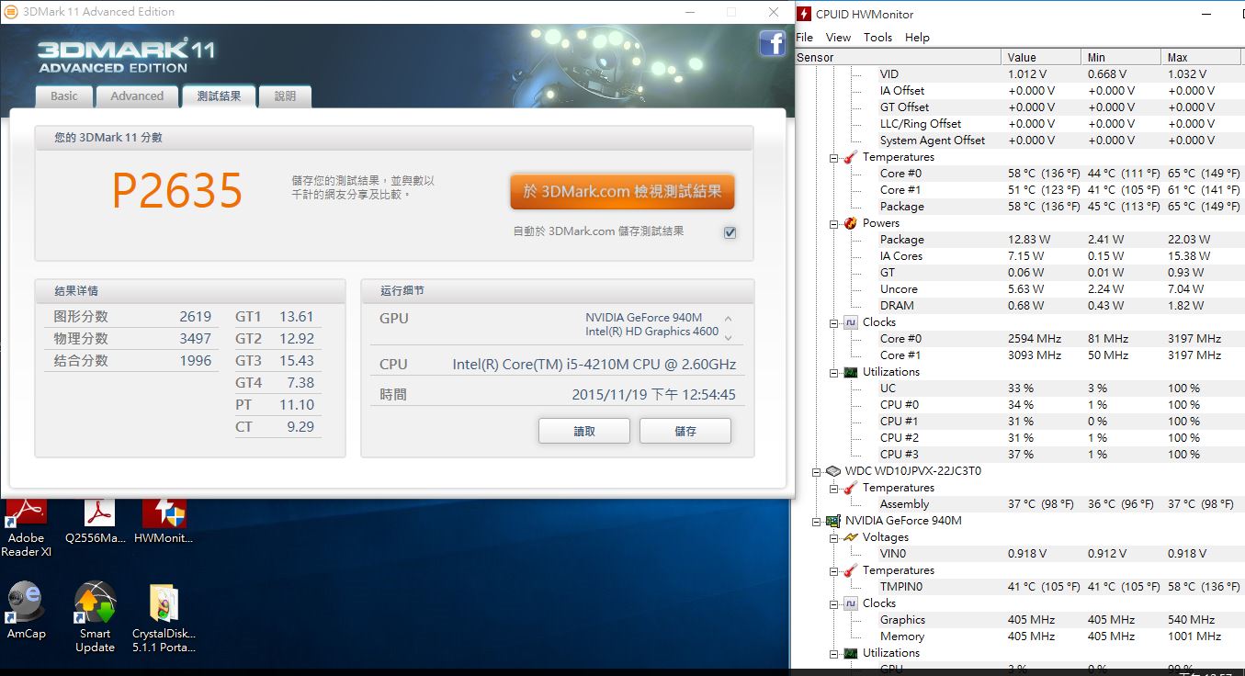
Task: Select the DRAM power row
Action: [1020, 306]
